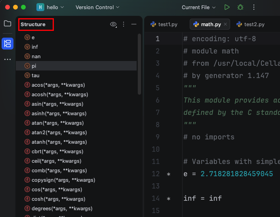280x217 pixels.
Task: Select the pi variable in Structure
Action: click(x=34, y=66)
